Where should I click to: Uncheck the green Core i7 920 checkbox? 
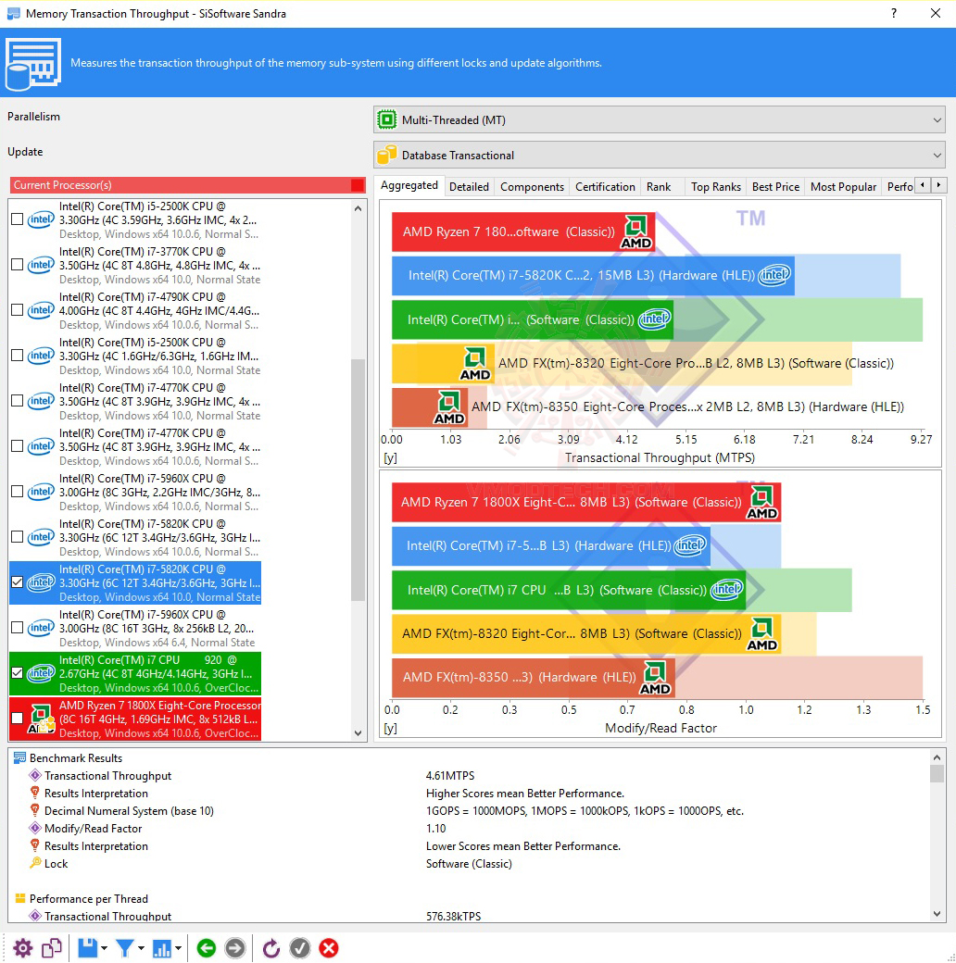(x=18, y=673)
